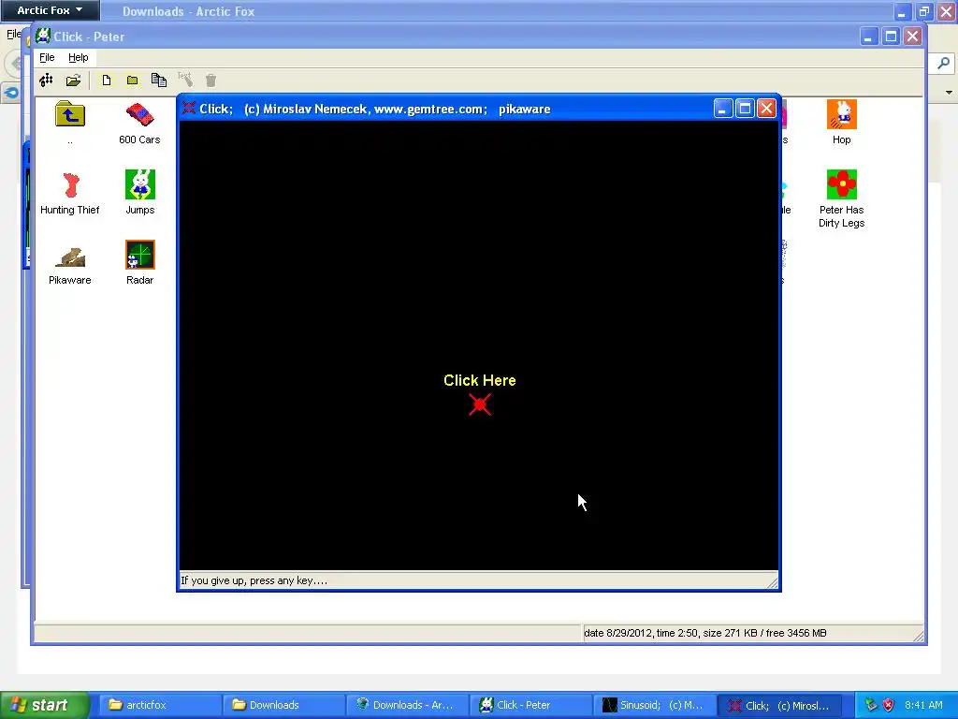Click the red security shield tray icon
This screenshot has width=958, height=719.
(889, 705)
